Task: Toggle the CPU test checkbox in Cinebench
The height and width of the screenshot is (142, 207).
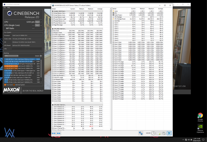Action: pyautogui.click(x=41, y=22)
